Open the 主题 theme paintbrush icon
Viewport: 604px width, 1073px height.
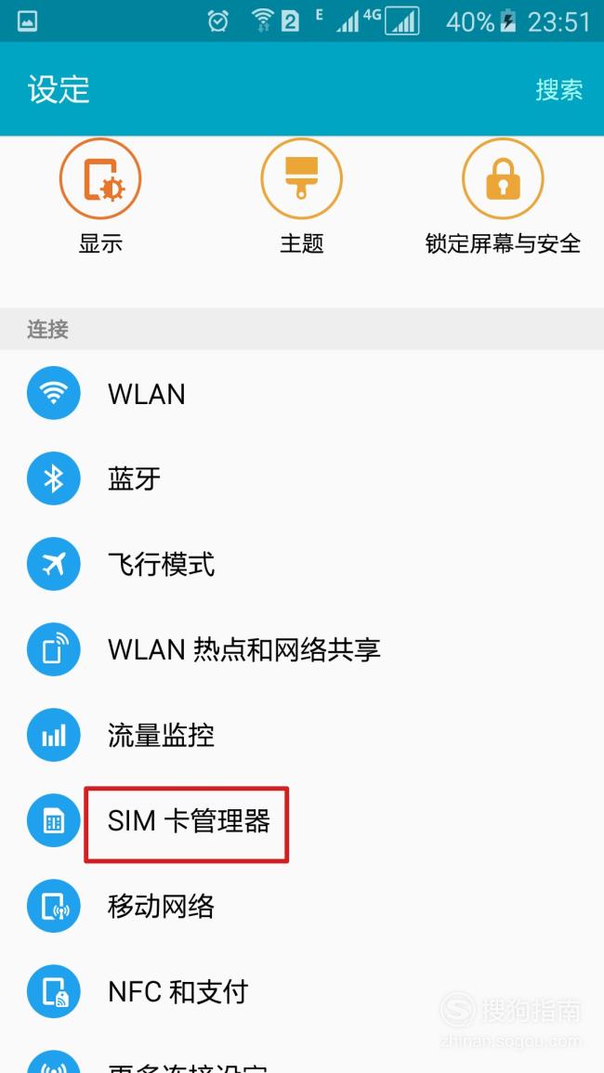coord(301,178)
